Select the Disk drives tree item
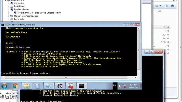This screenshot has width=182, height=102. pos(19,6)
